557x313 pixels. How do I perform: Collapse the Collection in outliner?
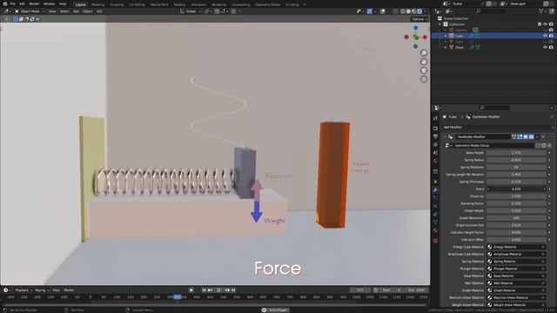click(x=440, y=24)
